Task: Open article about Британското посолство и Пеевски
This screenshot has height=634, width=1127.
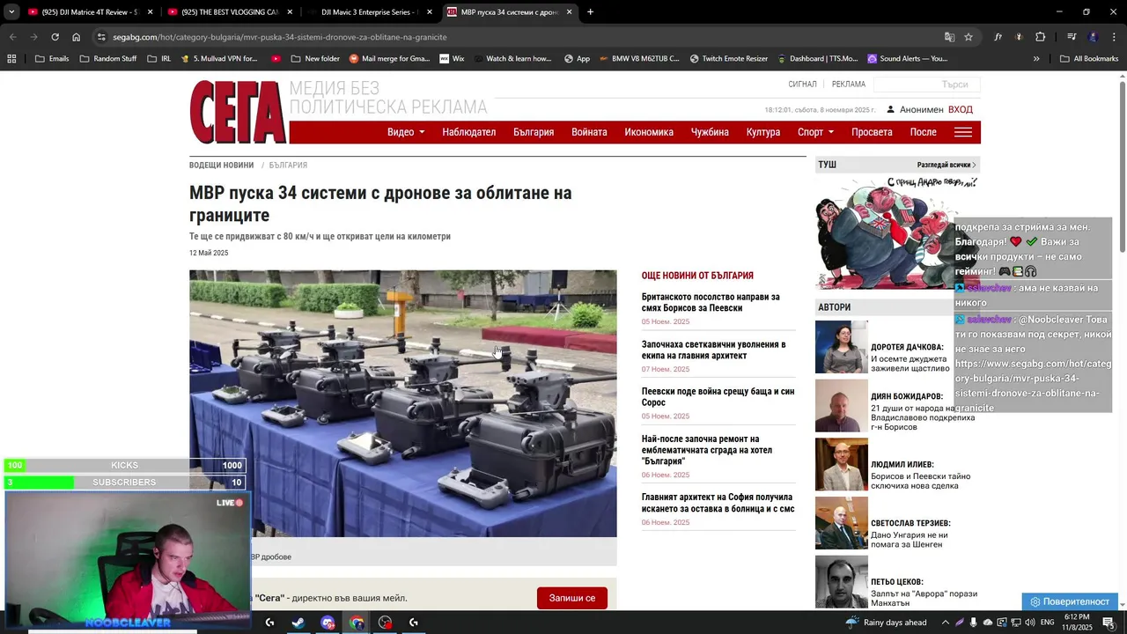Action: point(711,303)
